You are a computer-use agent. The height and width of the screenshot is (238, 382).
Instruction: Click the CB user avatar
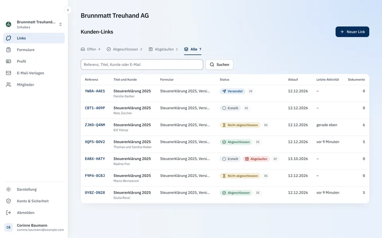click(8, 228)
